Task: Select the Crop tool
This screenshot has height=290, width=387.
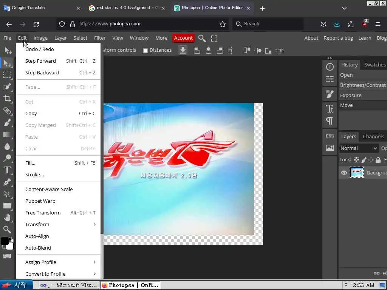Action: pyautogui.click(x=7, y=99)
